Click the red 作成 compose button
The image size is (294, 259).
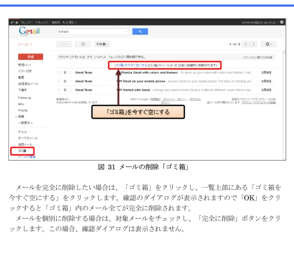click(x=31, y=57)
